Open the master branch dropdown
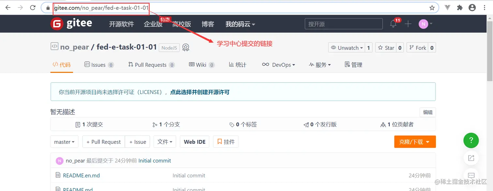 click(x=64, y=142)
